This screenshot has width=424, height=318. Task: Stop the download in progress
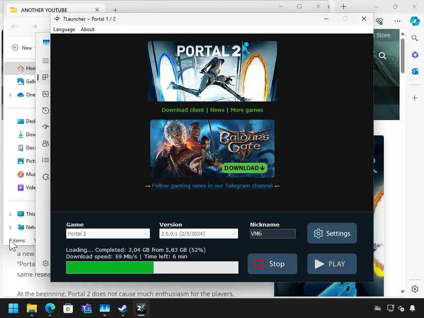pos(272,264)
